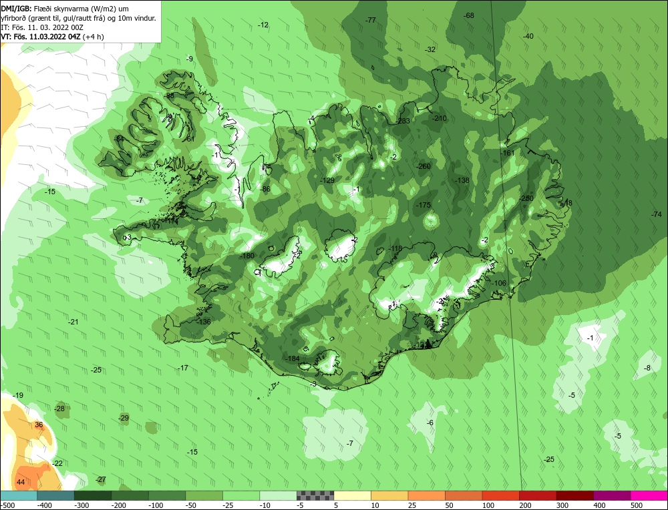
Task: Click the '-129' value on the map
Action: tap(327, 180)
